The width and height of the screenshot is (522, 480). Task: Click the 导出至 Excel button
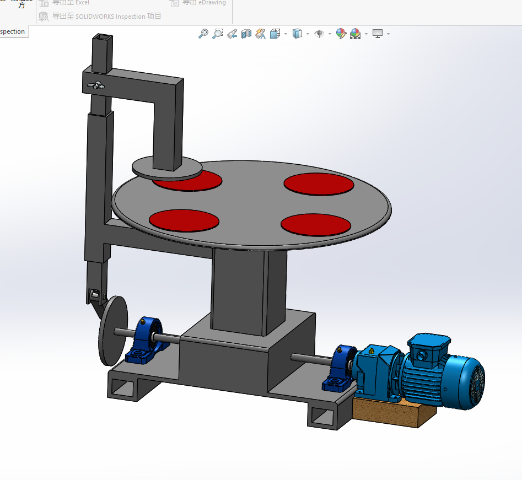(64, 3)
